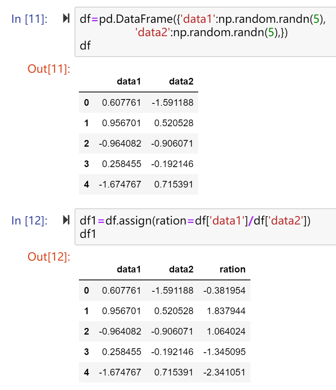This screenshot has width=336, height=390.
Task: Click inside the df.assign code cell
Action: coord(205,227)
